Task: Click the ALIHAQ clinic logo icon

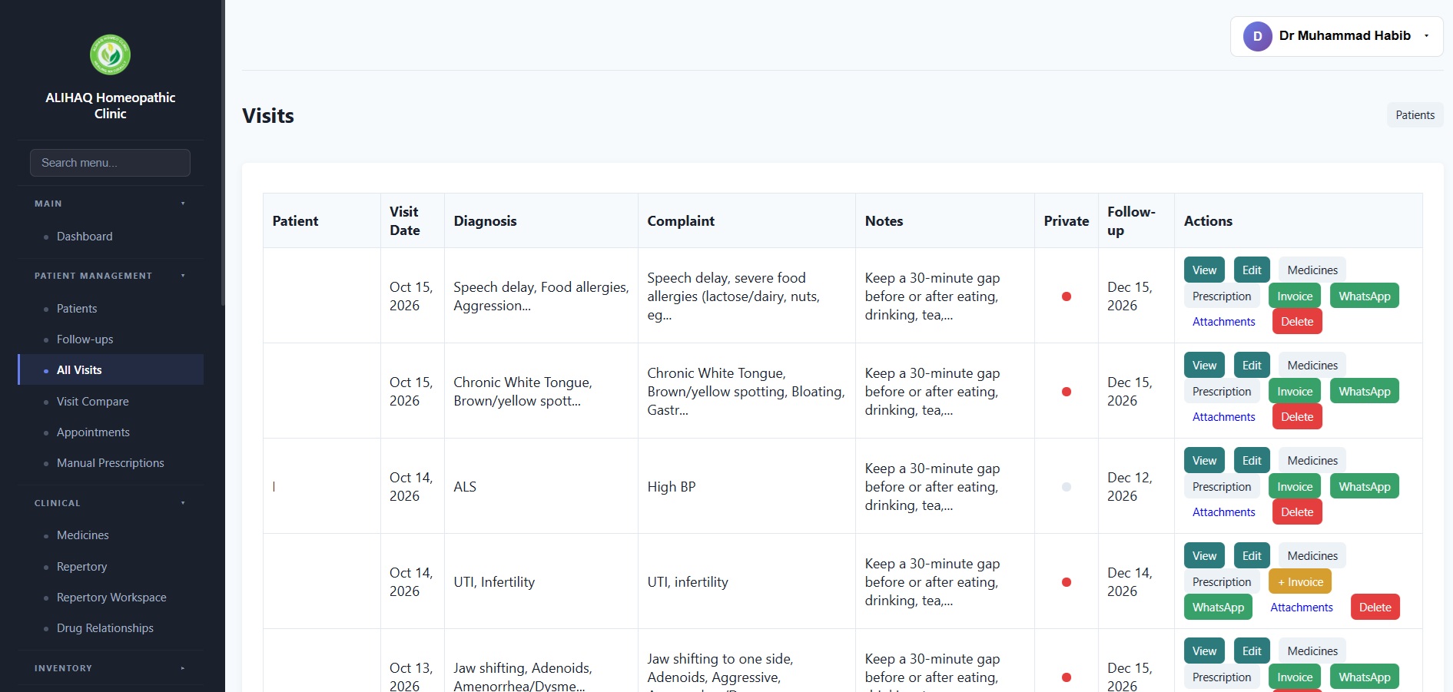Action: 110,55
